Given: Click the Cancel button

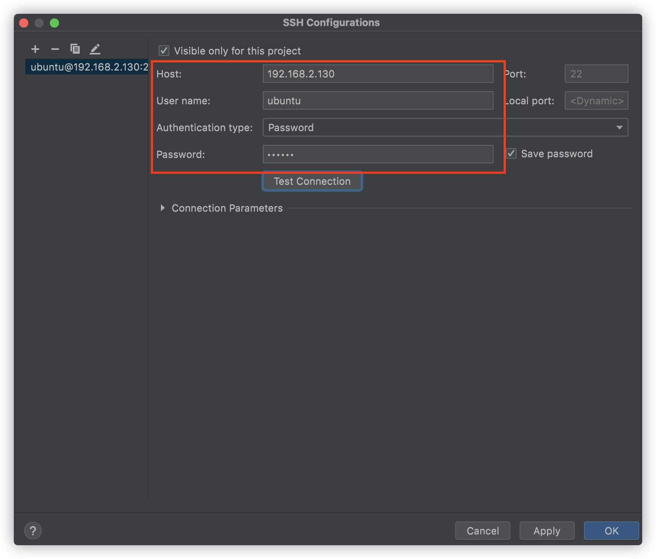Looking at the screenshot, I should (x=483, y=531).
